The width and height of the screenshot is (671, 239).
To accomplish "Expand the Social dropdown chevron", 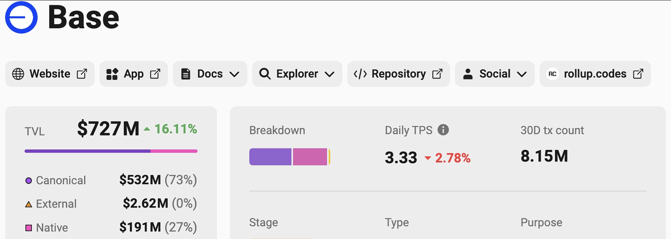I will coord(522,74).
